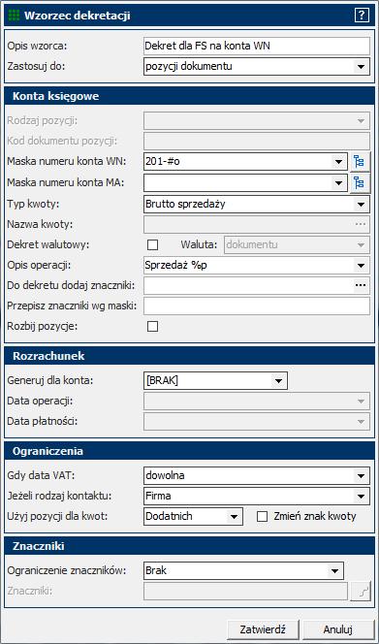The image size is (379, 644).
Task: Open Użyj pozycji dla kwot dropdown
Action: tap(234, 517)
